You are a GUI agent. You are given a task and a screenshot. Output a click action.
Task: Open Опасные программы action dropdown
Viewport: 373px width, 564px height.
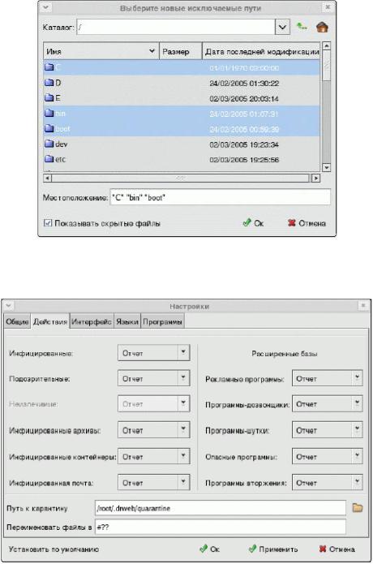[x=357, y=456]
